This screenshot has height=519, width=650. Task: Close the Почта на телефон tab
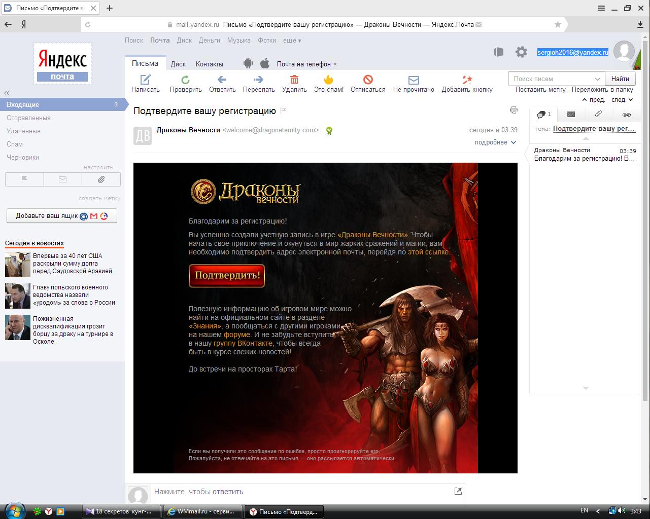point(335,64)
